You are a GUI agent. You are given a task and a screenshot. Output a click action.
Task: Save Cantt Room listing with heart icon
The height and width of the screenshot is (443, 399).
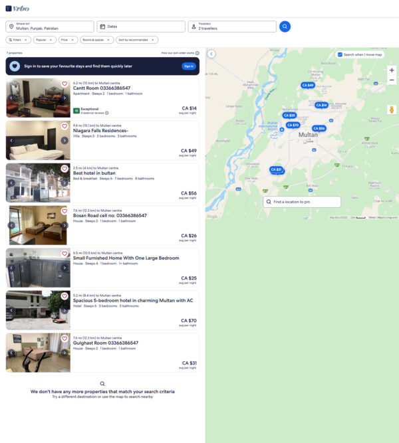pos(65,84)
